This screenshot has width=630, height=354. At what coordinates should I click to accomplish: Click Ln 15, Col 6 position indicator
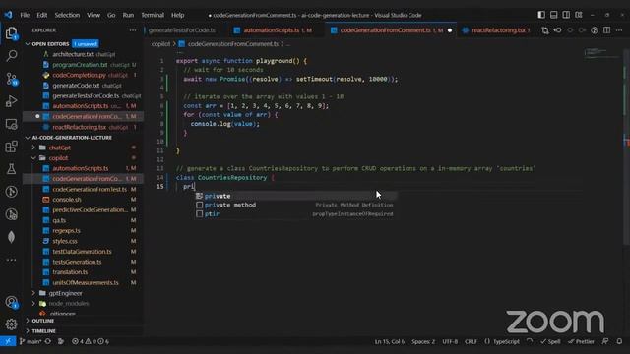390,341
